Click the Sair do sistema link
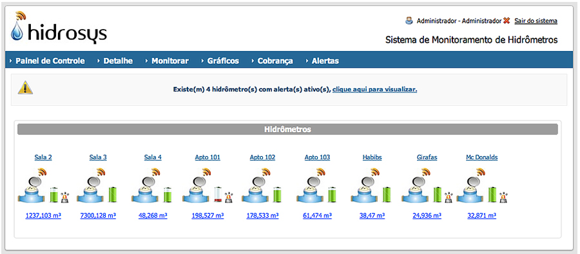 [x=536, y=21]
